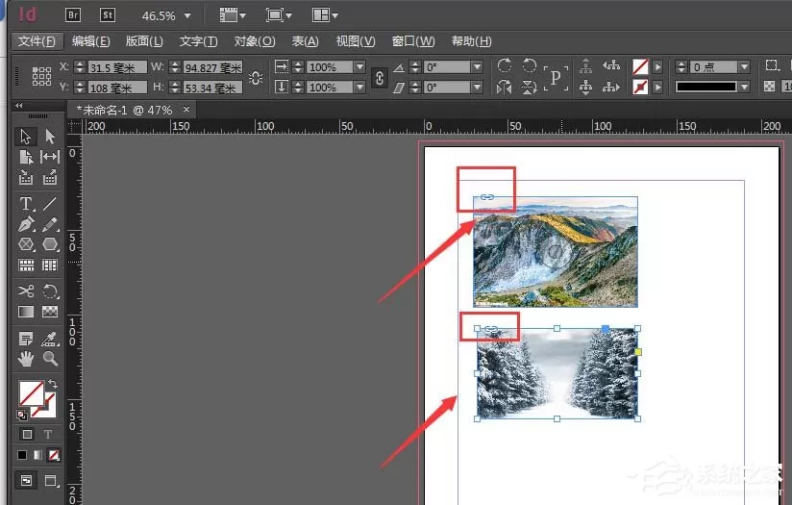Choose the Eyedropper tool
The image size is (792, 505).
pyautogui.click(x=50, y=339)
